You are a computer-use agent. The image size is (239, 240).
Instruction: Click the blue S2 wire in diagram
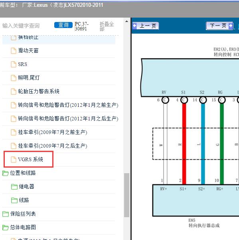(203, 144)
